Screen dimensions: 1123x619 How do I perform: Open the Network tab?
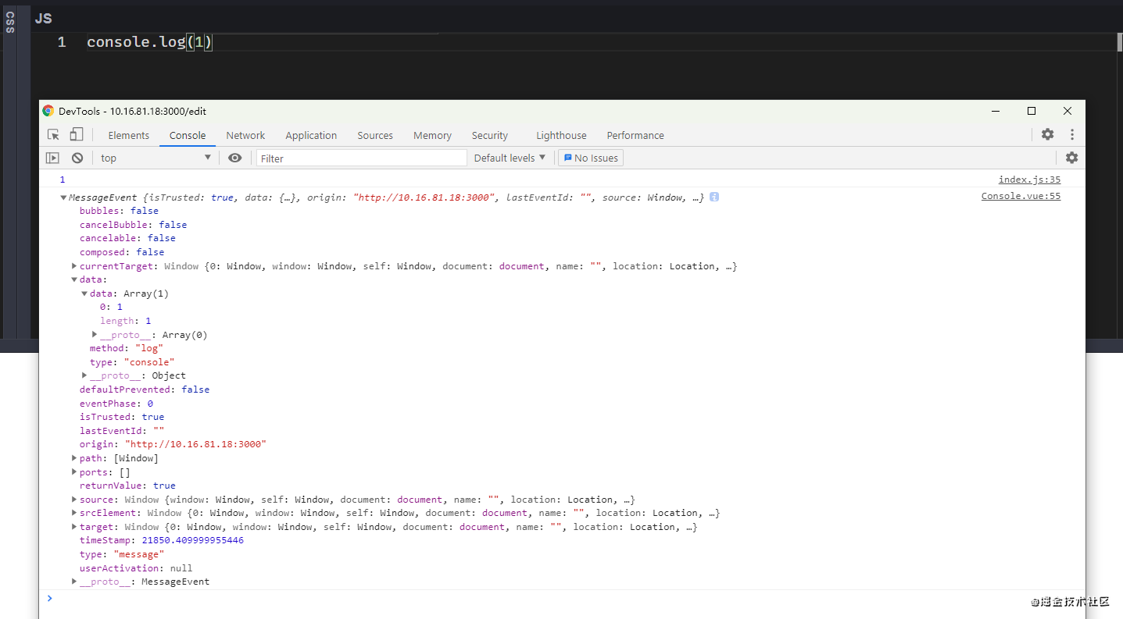245,135
